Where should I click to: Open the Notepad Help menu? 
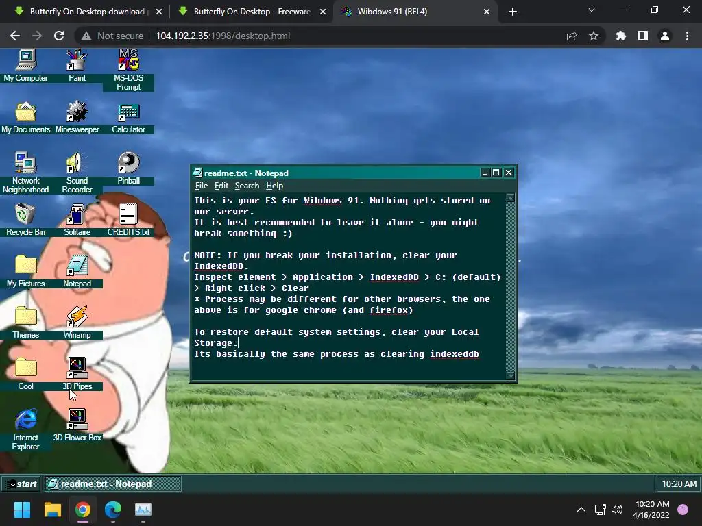coord(274,186)
